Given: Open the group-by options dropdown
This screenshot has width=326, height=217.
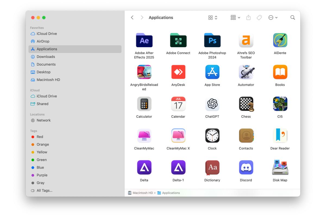Looking at the screenshot, I should coord(235,17).
